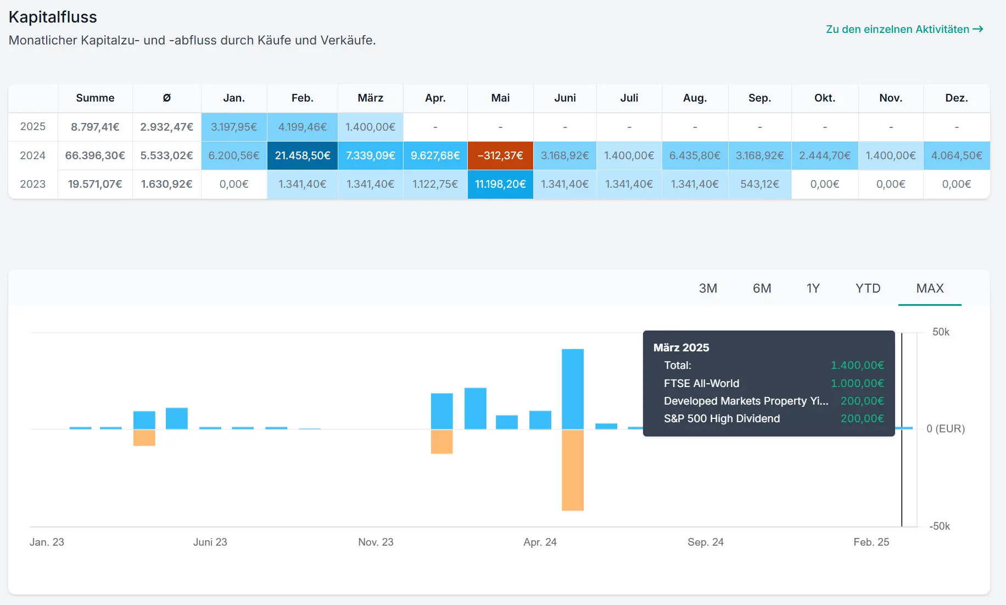Select the 3M time range tab
This screenshot has width=1006, height=605.
[708, 288]
